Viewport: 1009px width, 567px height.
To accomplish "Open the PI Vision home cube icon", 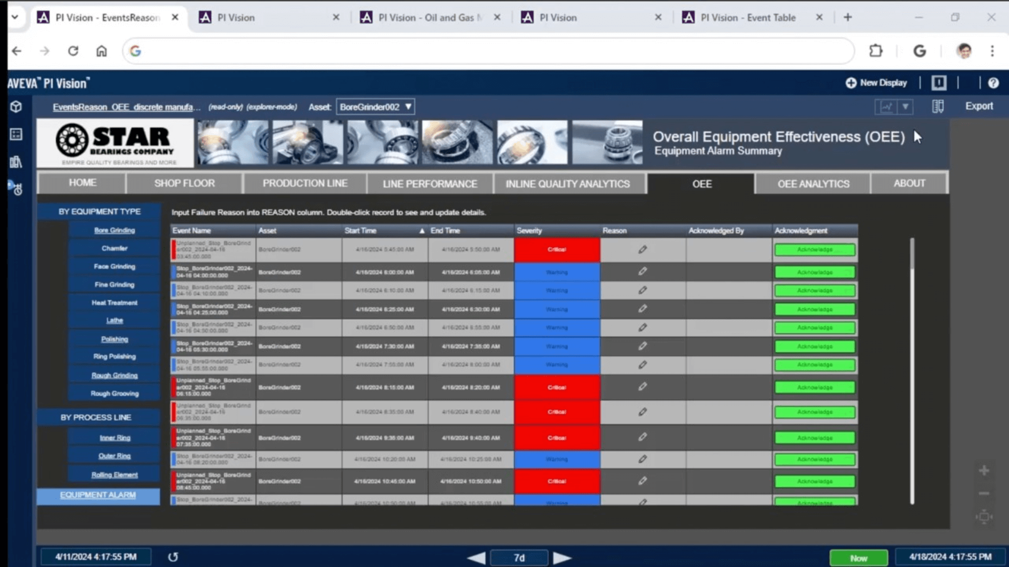I will [16, 107].
